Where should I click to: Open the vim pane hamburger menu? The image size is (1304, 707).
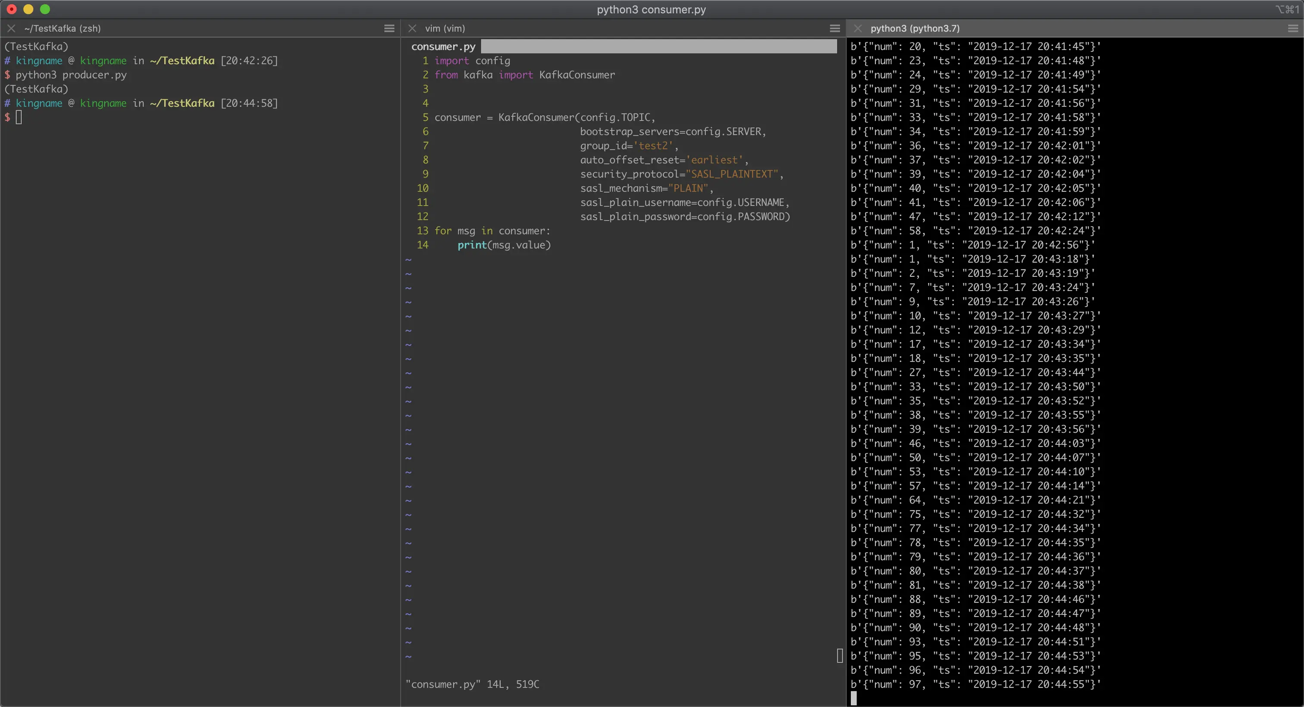(835, 28)
